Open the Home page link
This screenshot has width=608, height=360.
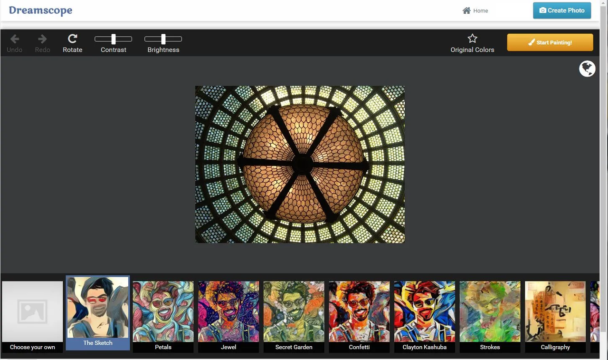click(480, 10)
